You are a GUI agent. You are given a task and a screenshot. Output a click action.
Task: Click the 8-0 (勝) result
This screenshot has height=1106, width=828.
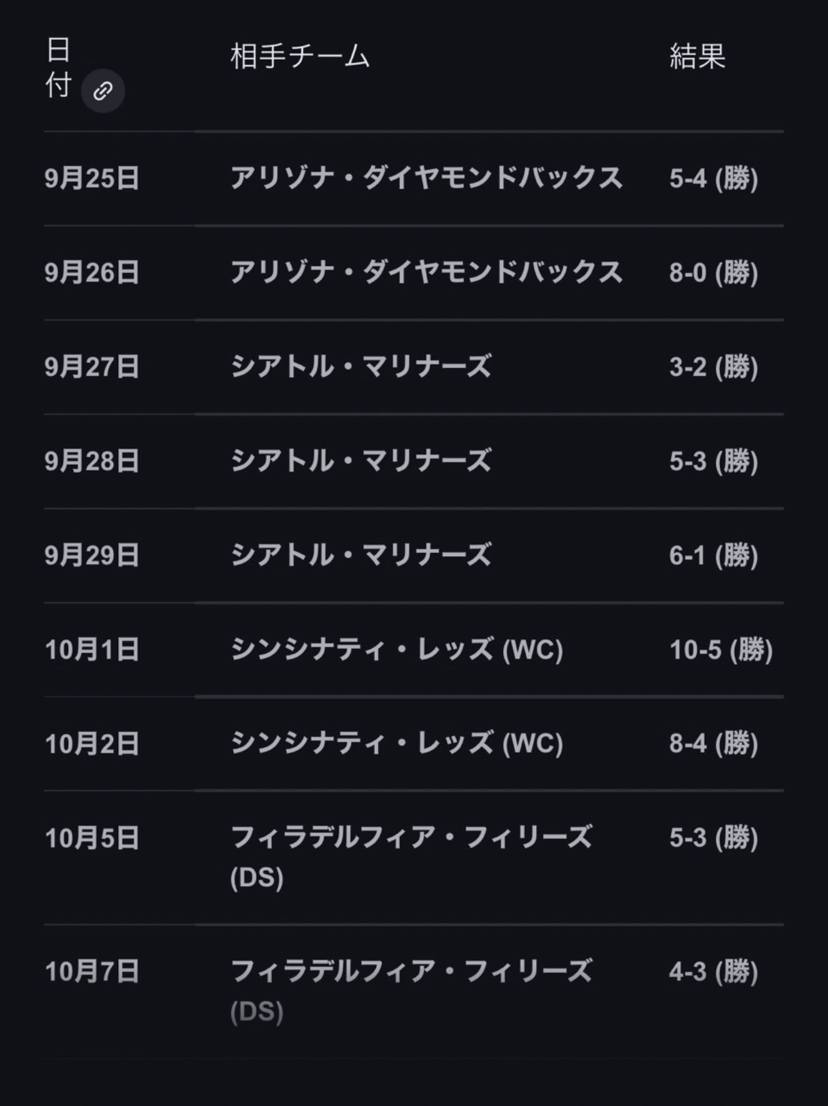713,273
